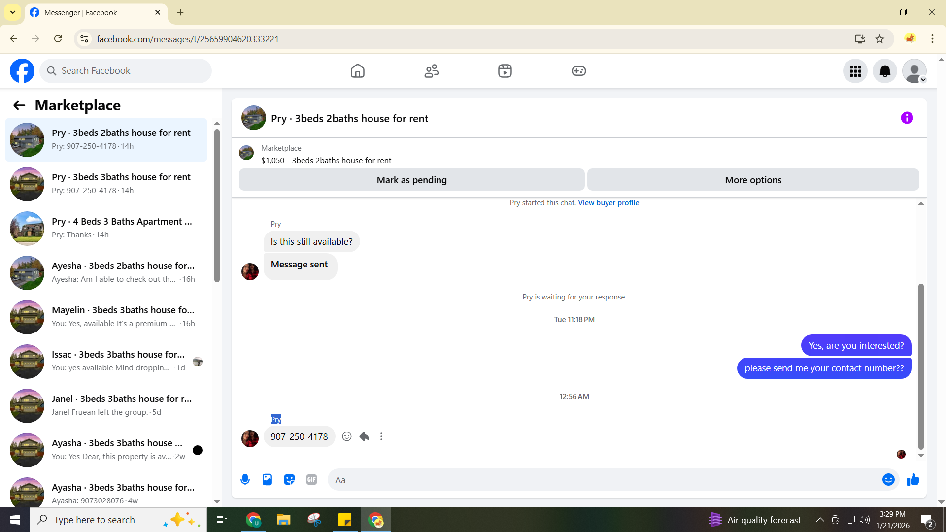Open the sticker picker icon
The width and height of the screenshot is (946, 532).
pos(289,480)
